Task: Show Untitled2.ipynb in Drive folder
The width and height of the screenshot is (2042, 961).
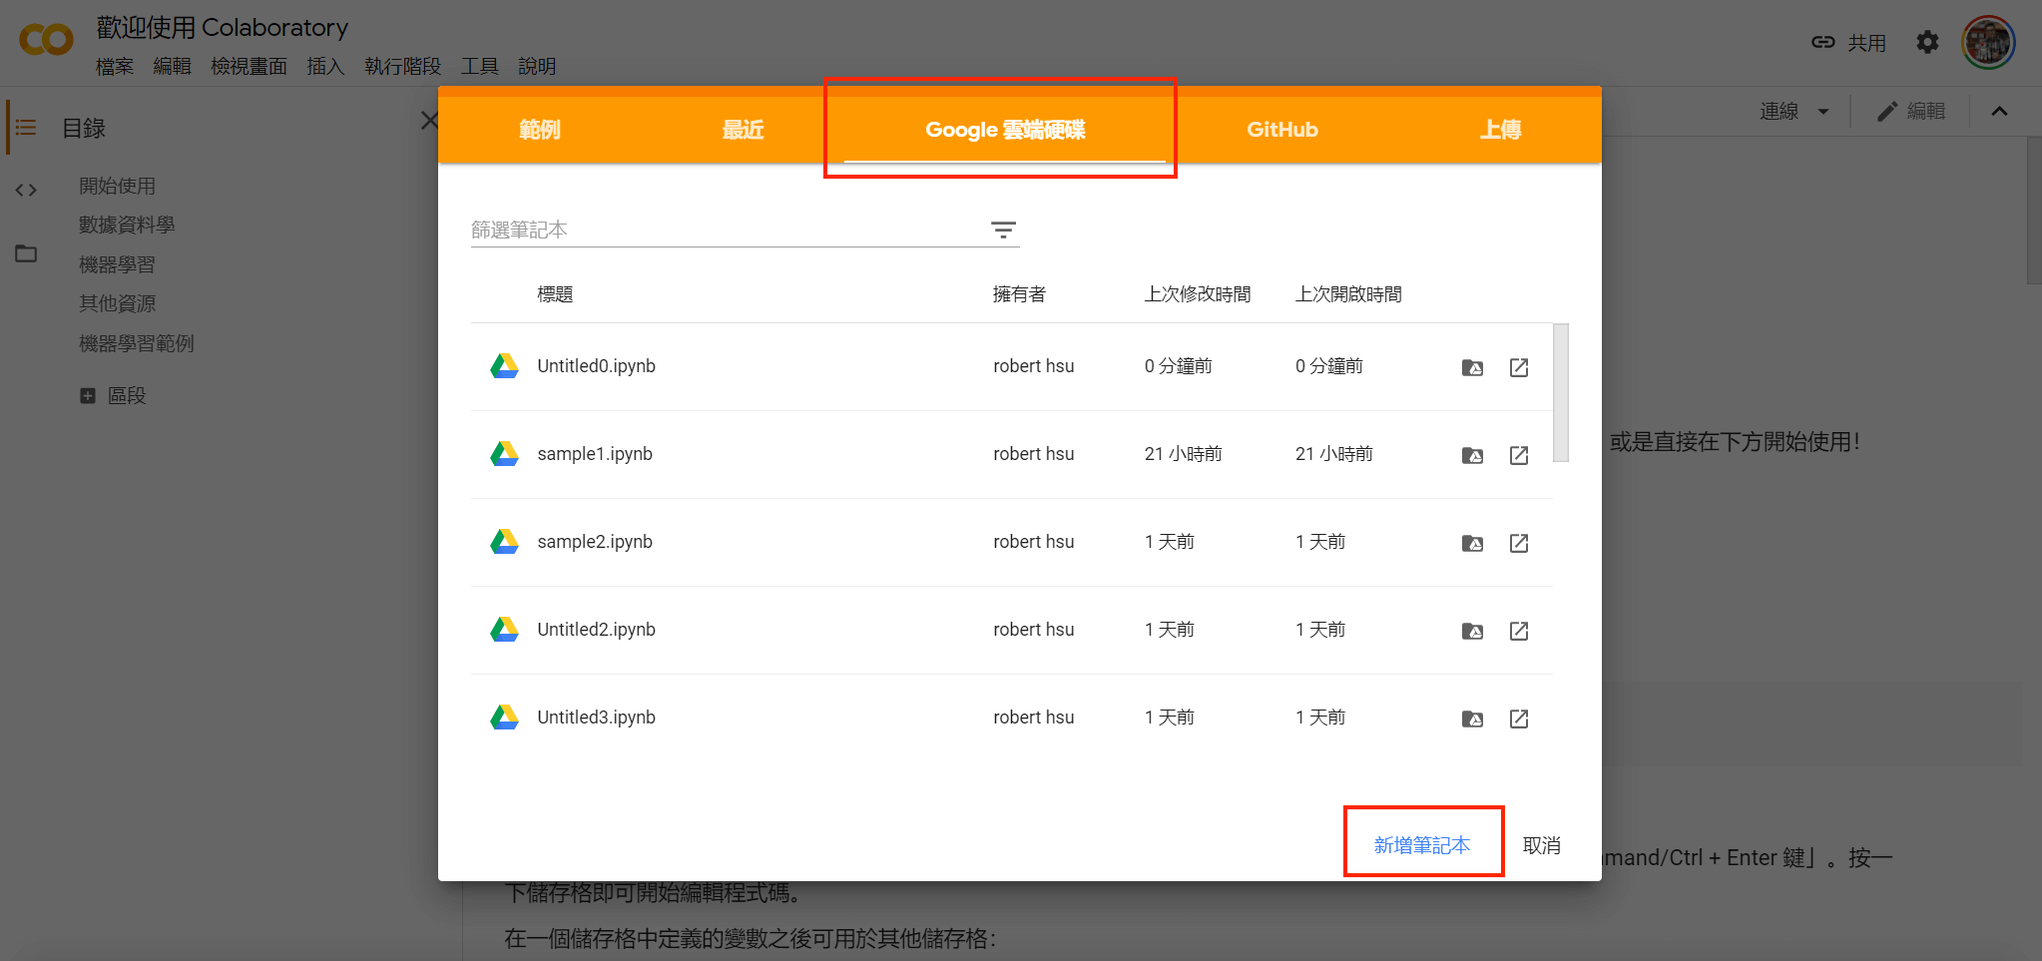Action: click(1472, 631)
